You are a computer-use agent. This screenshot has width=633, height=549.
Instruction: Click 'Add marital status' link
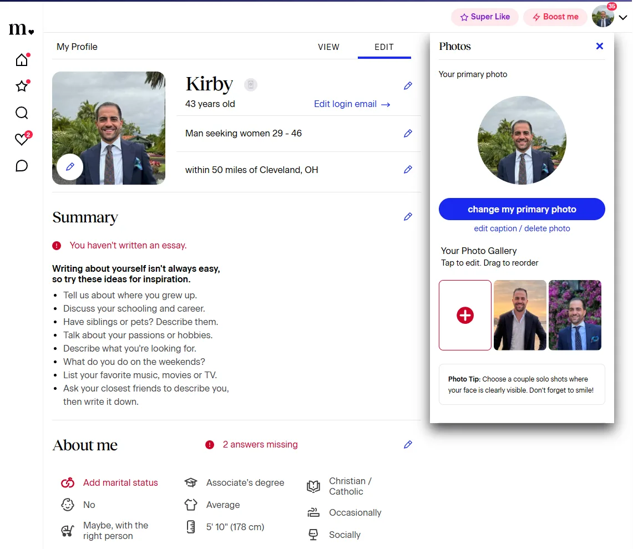click(120, 482)
